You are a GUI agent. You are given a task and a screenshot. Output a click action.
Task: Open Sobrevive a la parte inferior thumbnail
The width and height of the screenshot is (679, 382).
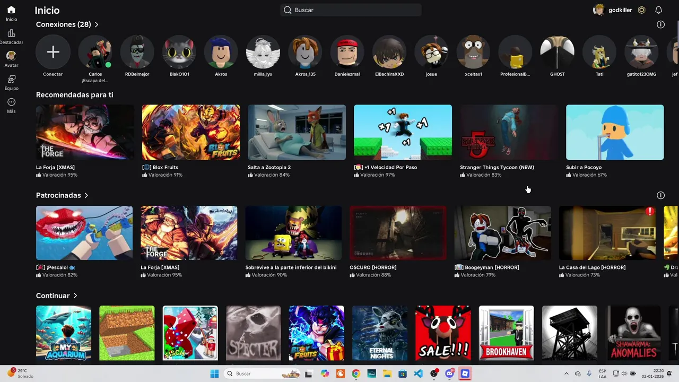[x=293, y=233]
